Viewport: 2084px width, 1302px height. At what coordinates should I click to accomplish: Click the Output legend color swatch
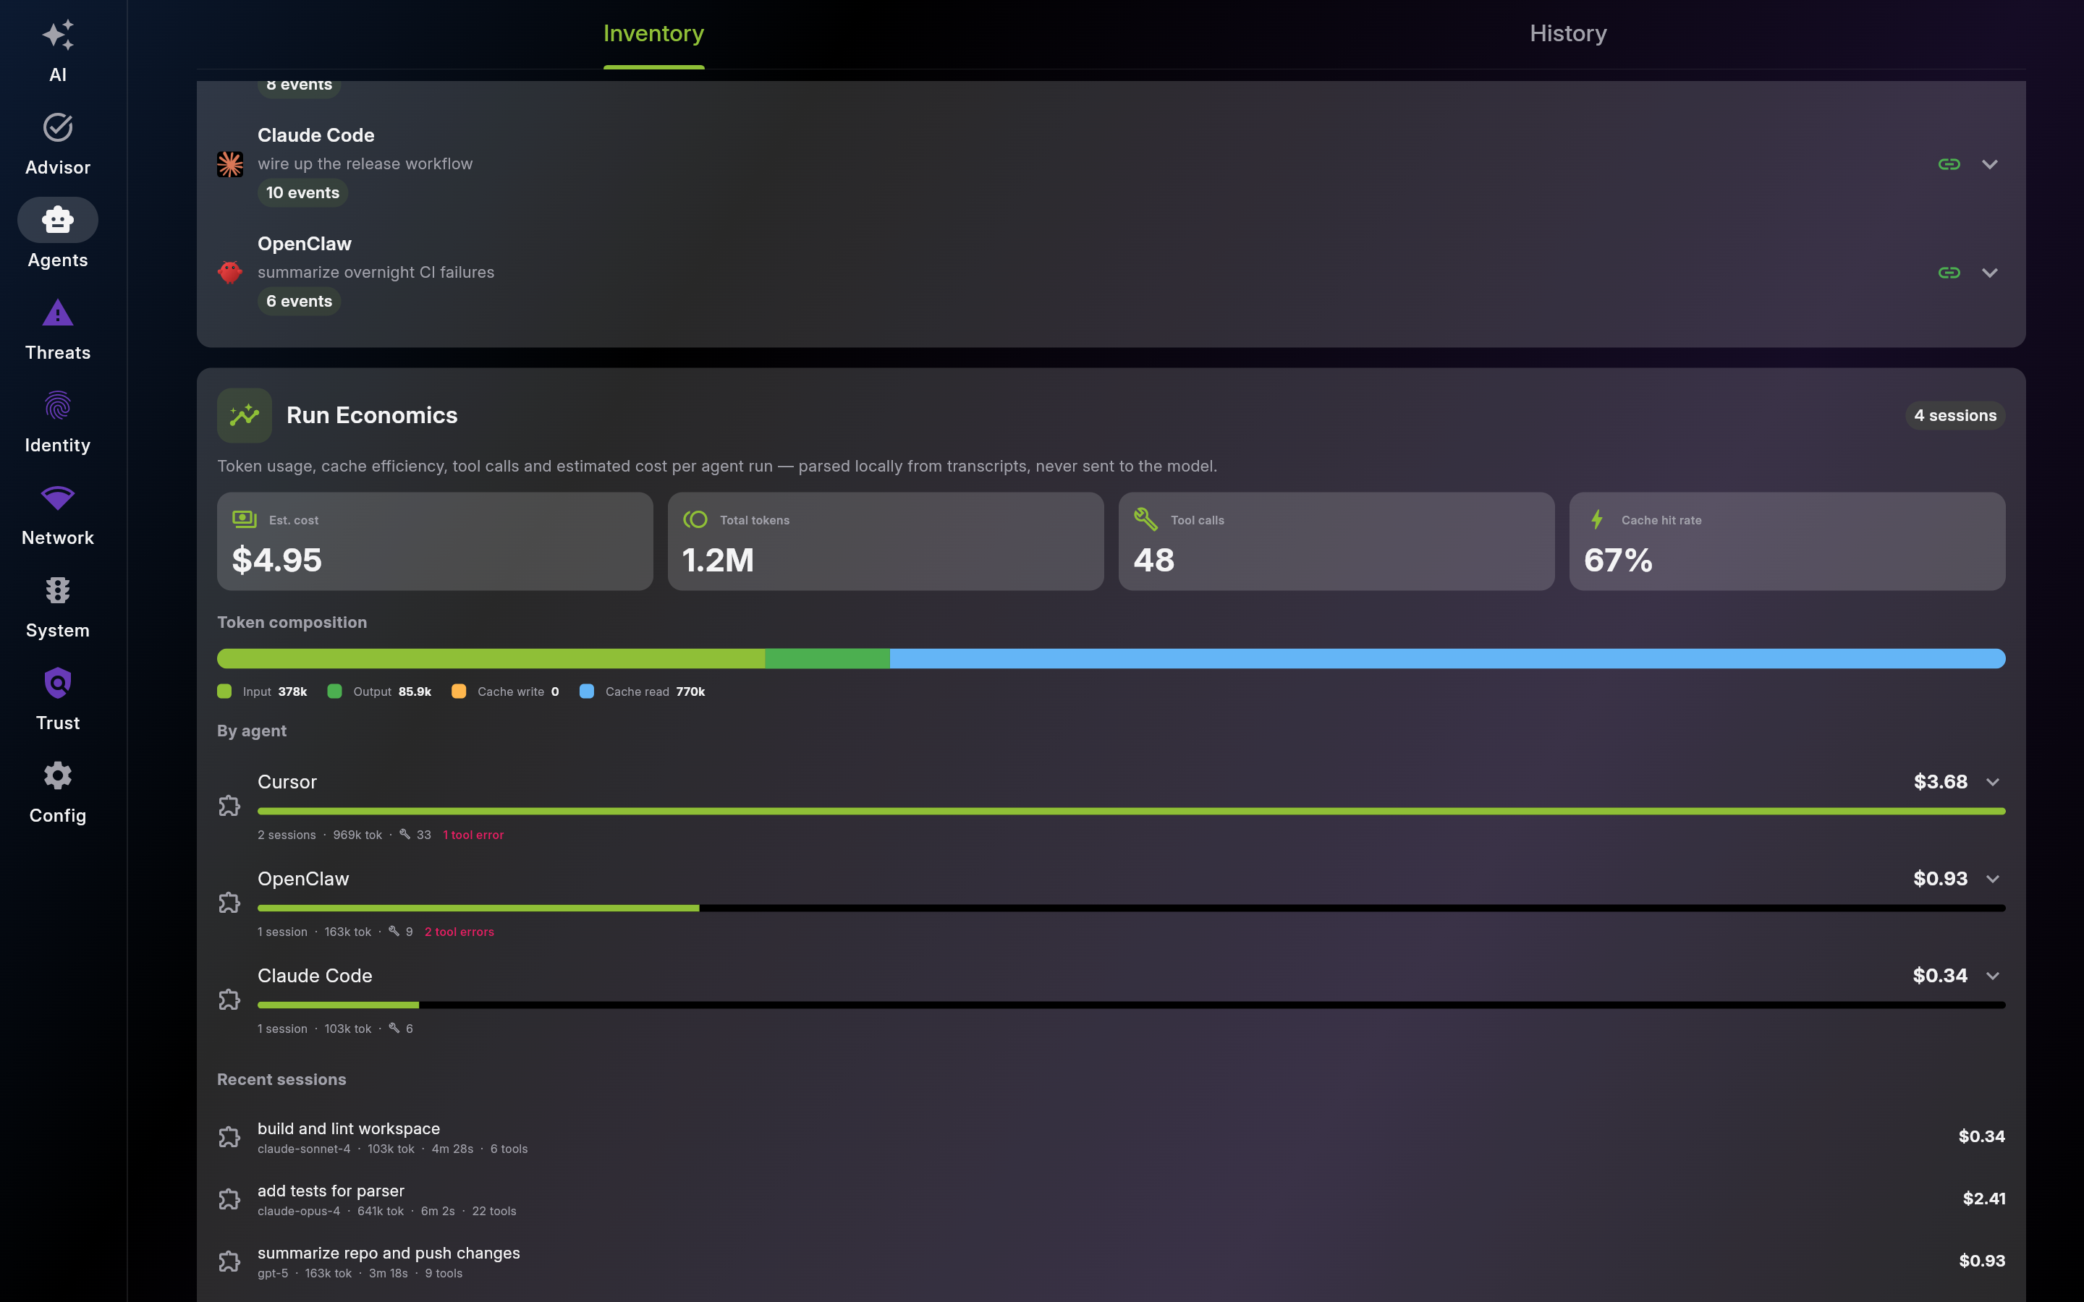335,691
